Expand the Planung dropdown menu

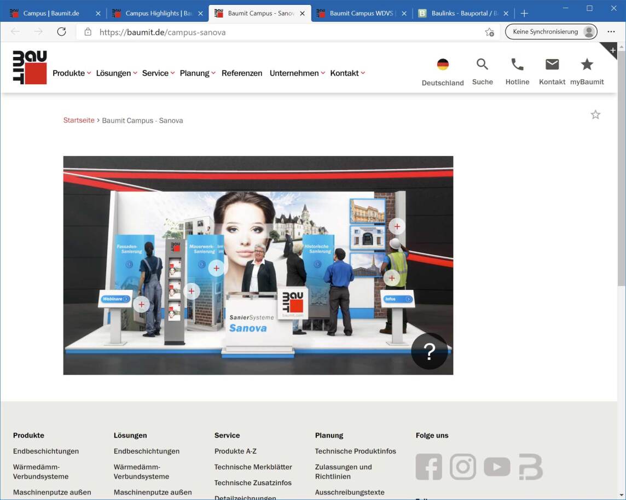198,73
